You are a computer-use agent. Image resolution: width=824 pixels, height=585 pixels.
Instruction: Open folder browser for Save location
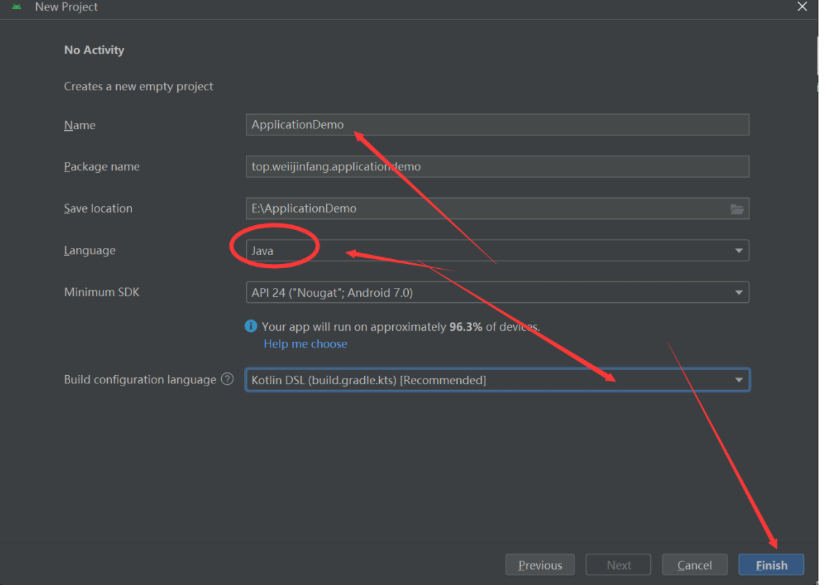(737, 209)
